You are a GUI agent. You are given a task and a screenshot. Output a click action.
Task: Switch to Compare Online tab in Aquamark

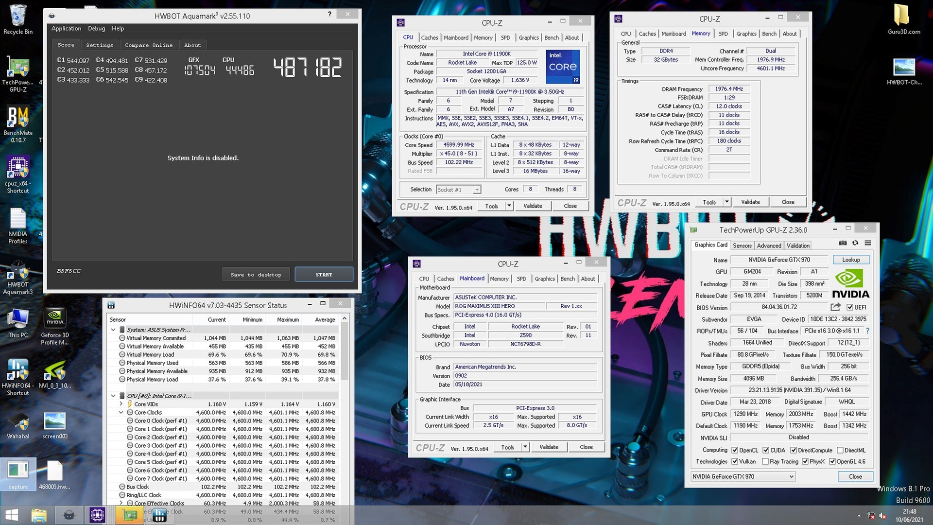[x=149, y=45]
